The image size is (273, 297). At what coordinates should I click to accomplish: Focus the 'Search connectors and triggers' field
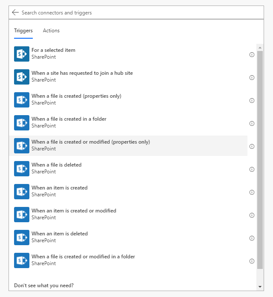(141, 12)
